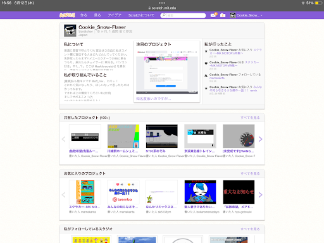The width and height of the screenshot is (324, 243).
Task: Click the heart icon in activity list
Action: click(206, 63)
